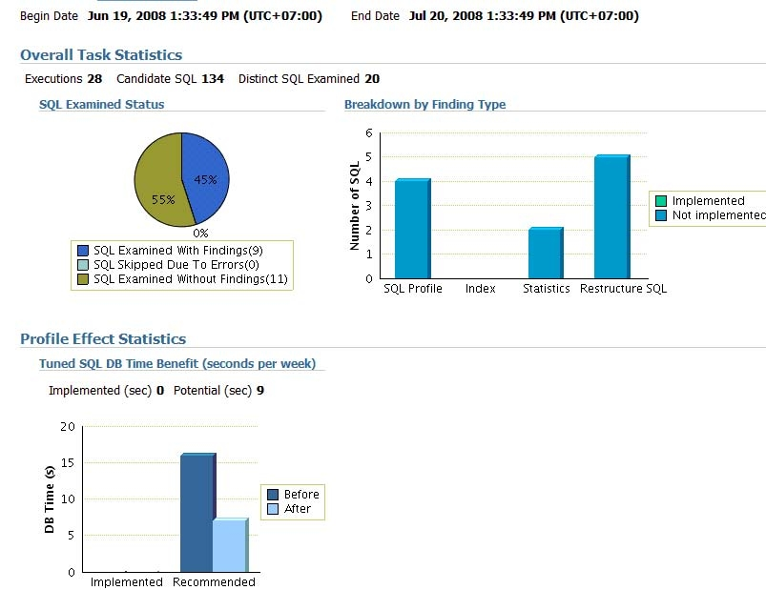Select the Overall Task Statistics heading
766x590 pixels.
pos(101,54)
